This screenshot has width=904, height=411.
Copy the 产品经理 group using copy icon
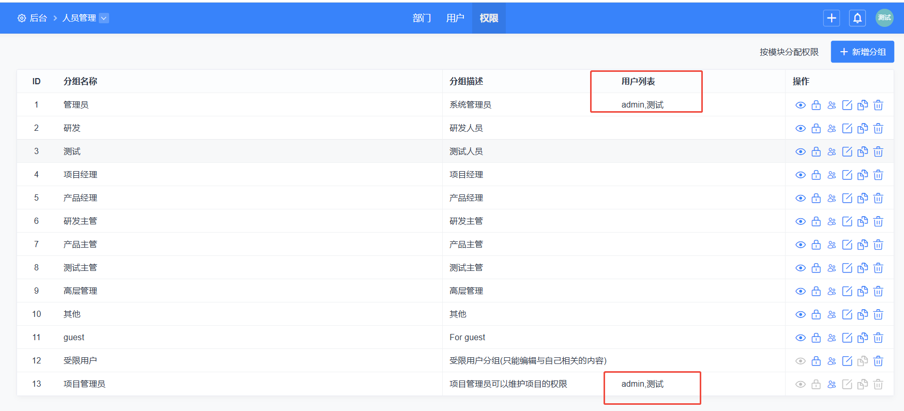tap(863, 199)
